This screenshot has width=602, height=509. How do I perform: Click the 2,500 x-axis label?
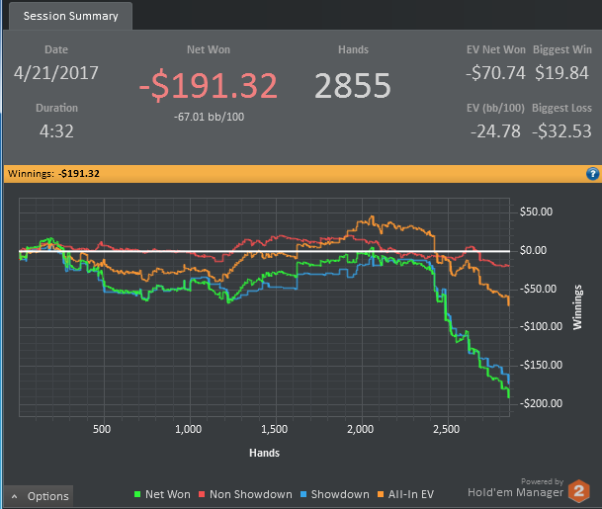point(446,429)
